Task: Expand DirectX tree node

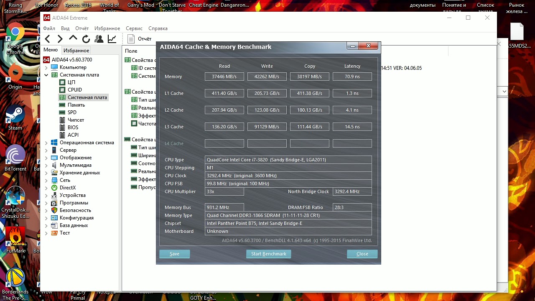Action: pos(46,188)
